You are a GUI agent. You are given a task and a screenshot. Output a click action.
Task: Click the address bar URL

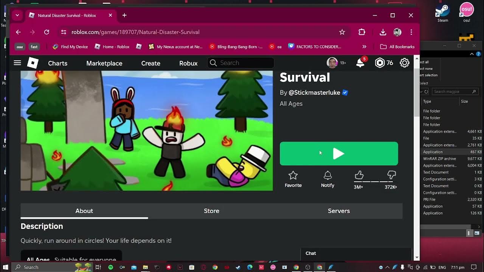click(x=135, y=32)
